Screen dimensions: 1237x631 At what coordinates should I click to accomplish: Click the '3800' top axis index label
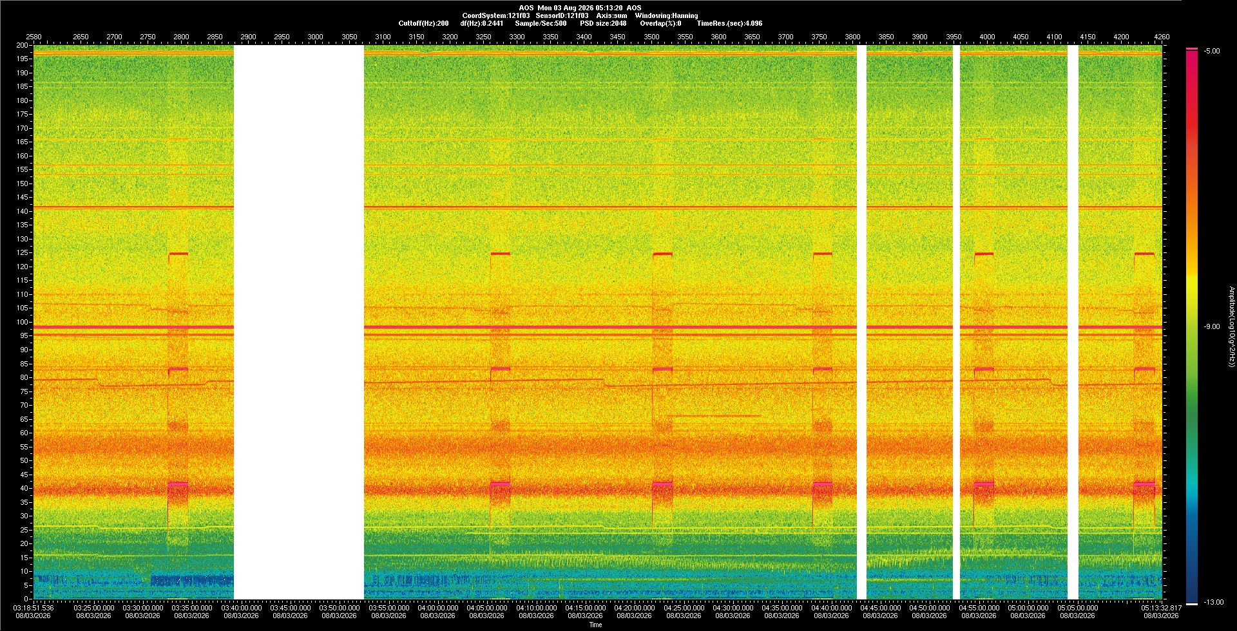point(852,37)
